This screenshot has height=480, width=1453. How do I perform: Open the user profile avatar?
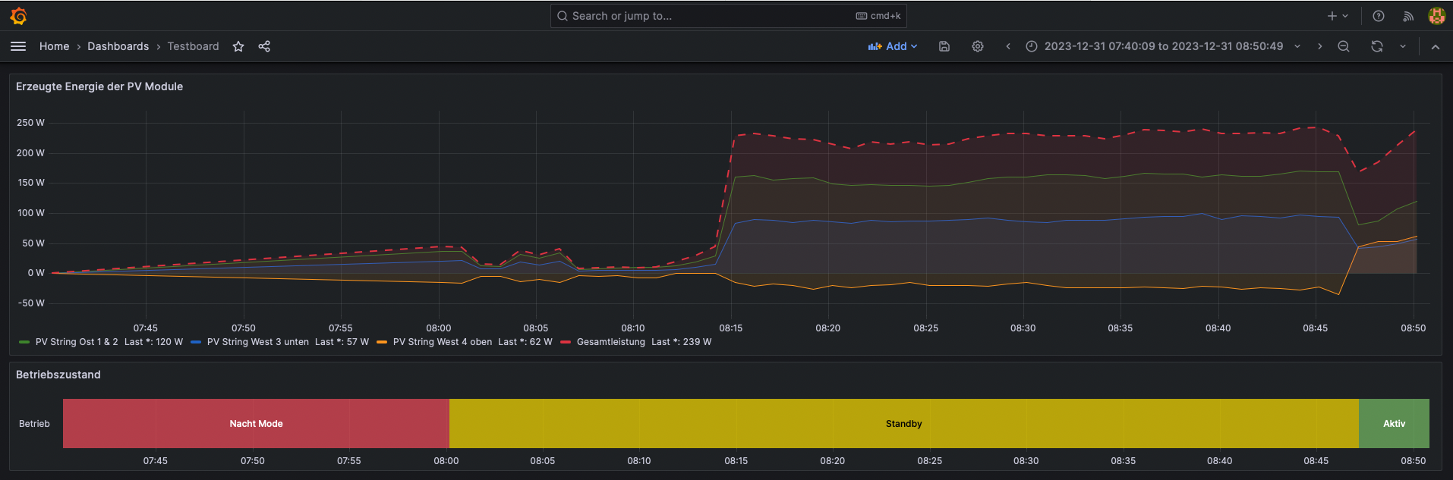click(1436, 16)
